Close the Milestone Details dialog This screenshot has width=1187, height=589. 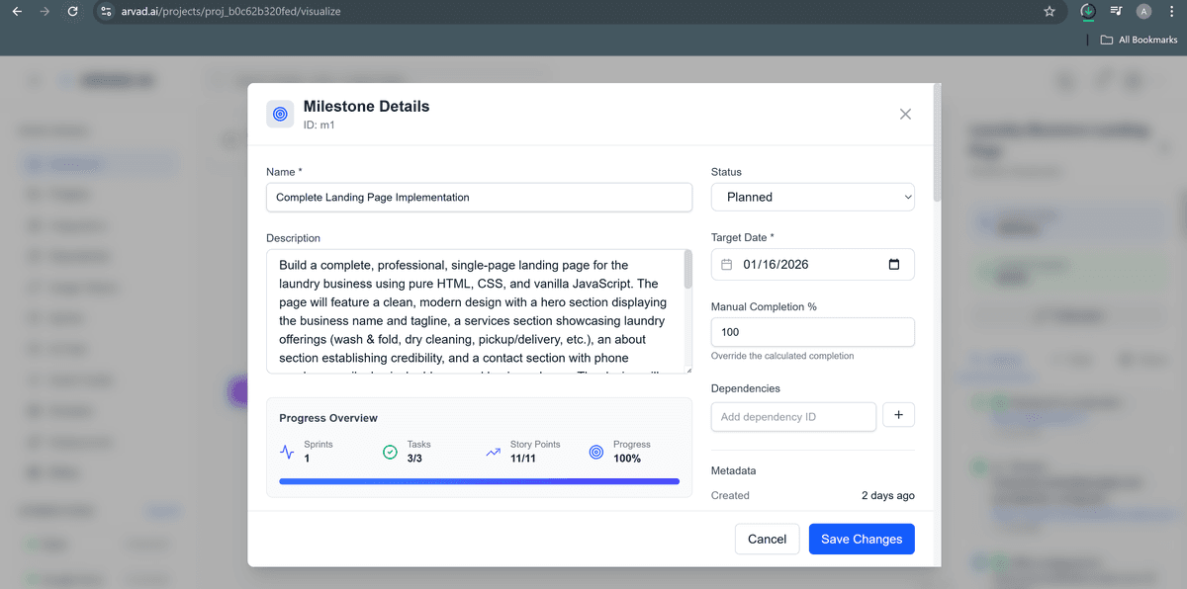tap(905, 114)
